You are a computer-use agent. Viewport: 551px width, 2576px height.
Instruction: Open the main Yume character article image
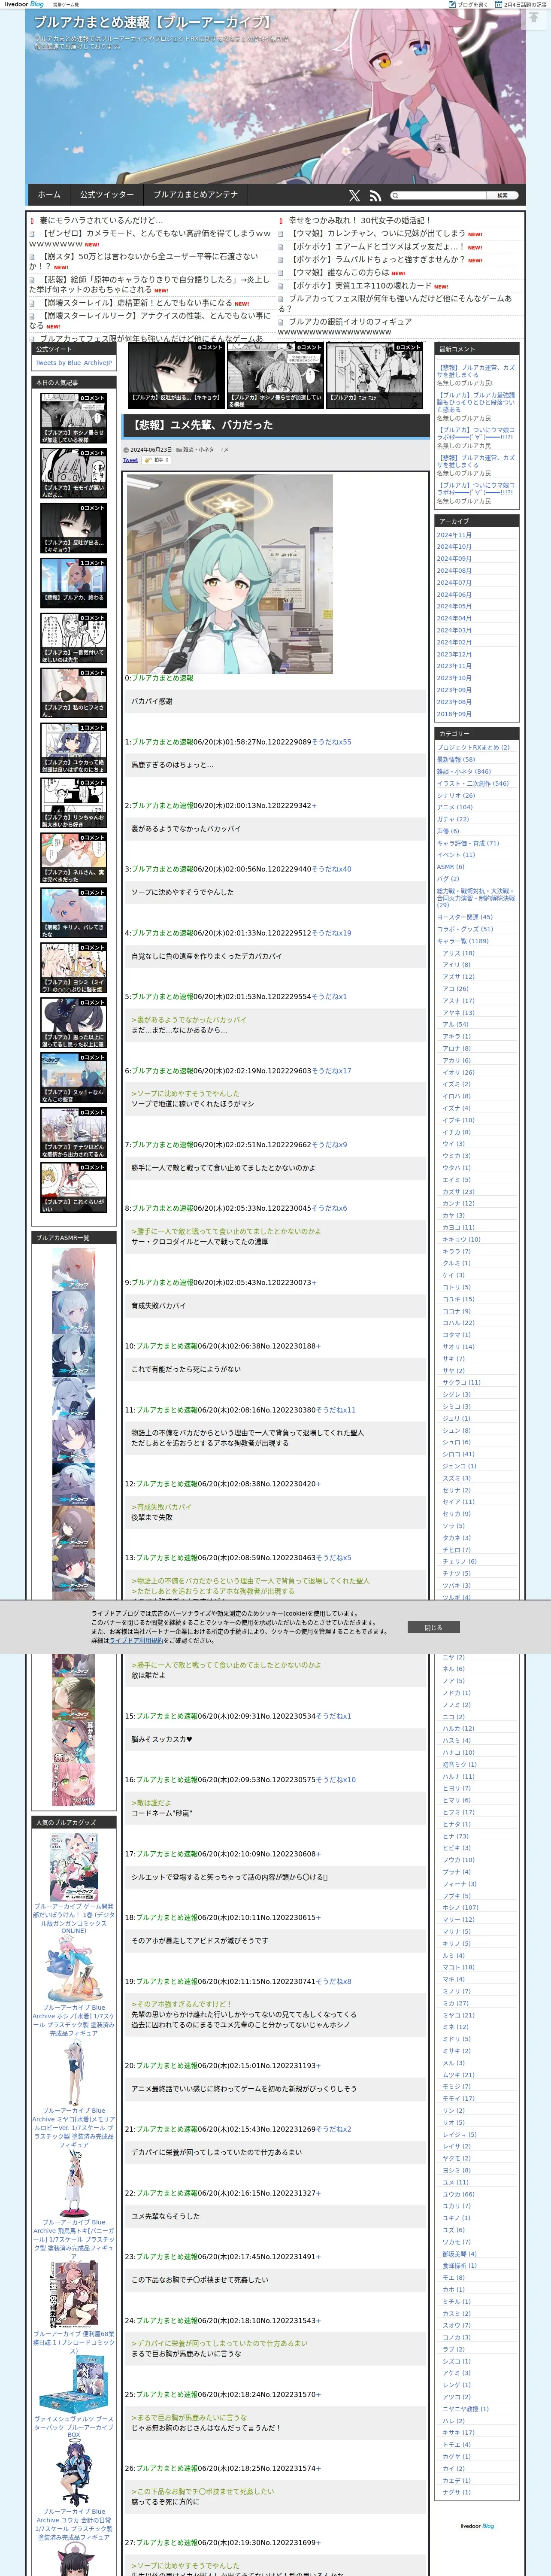point(229,574)
